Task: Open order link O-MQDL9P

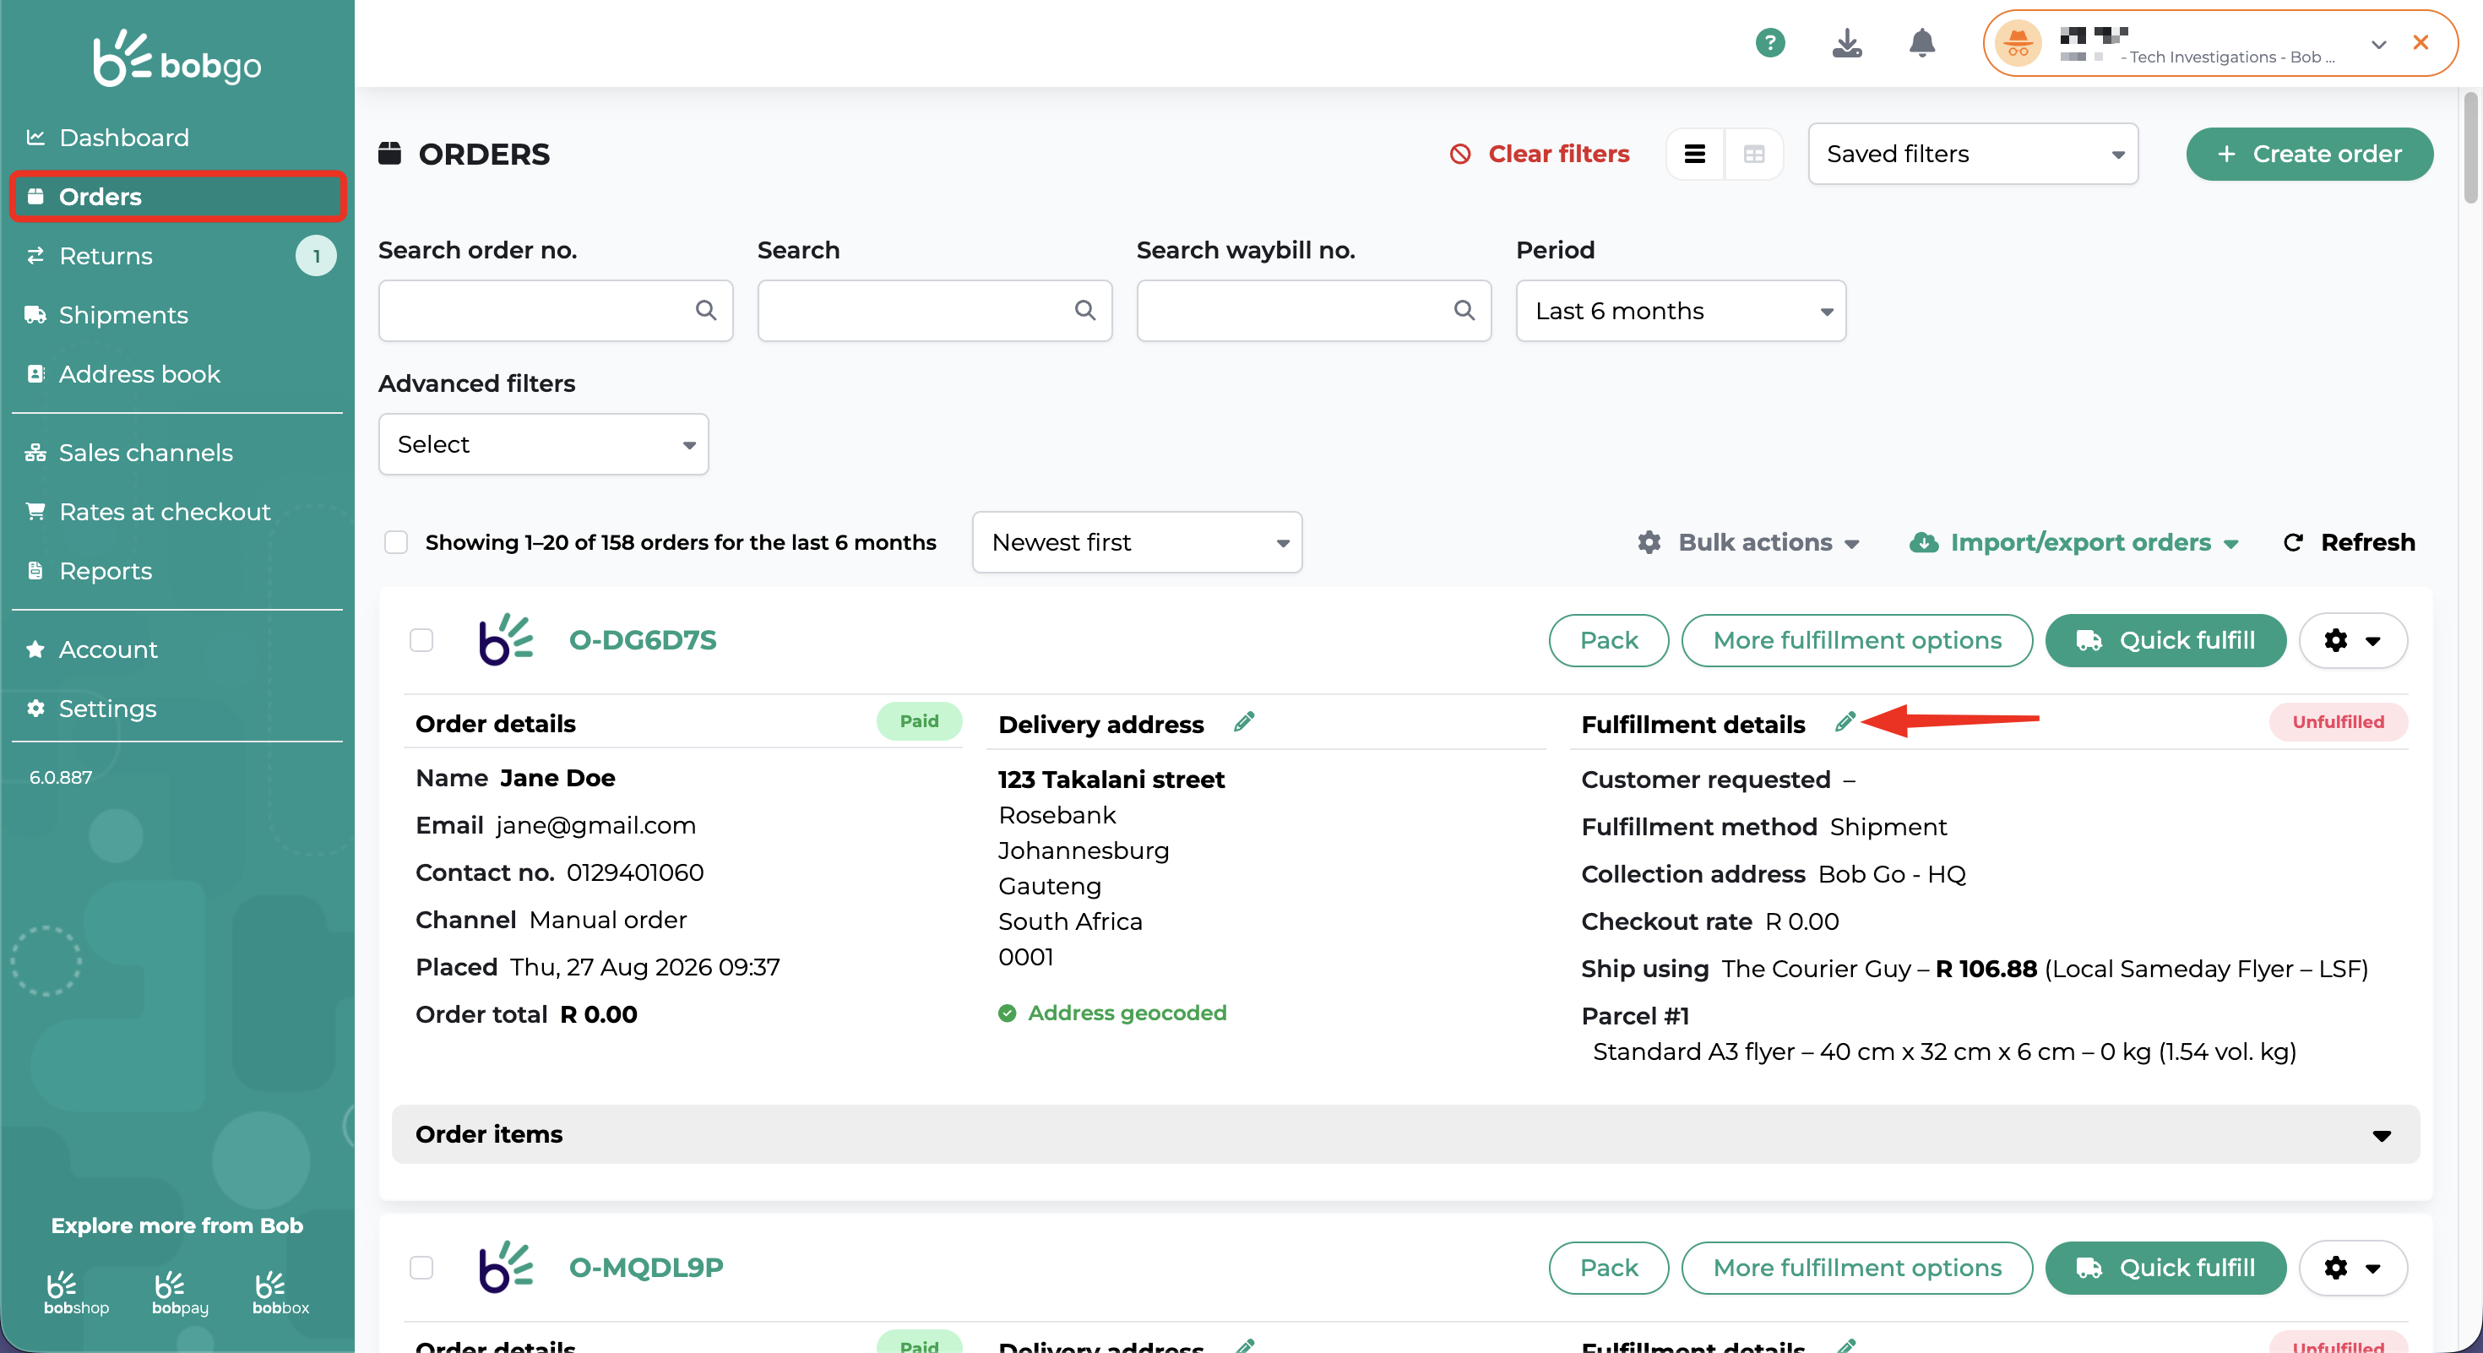Action: [646, 1267]
